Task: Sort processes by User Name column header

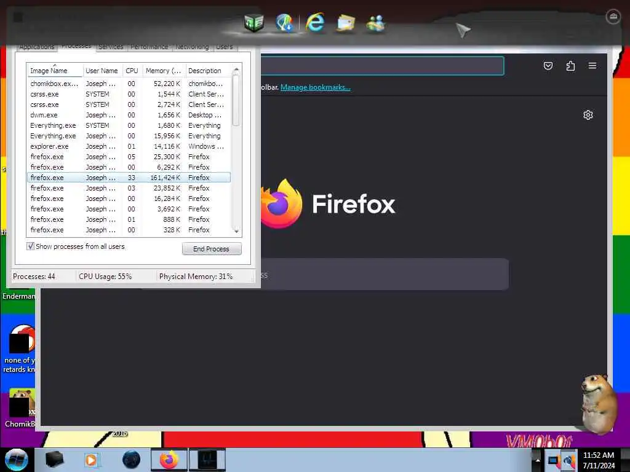Action: click(x=102, y=70)
